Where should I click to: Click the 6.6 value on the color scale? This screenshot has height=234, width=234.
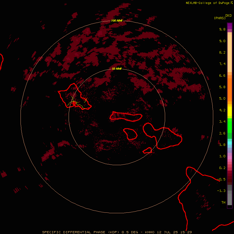[222, 75]
